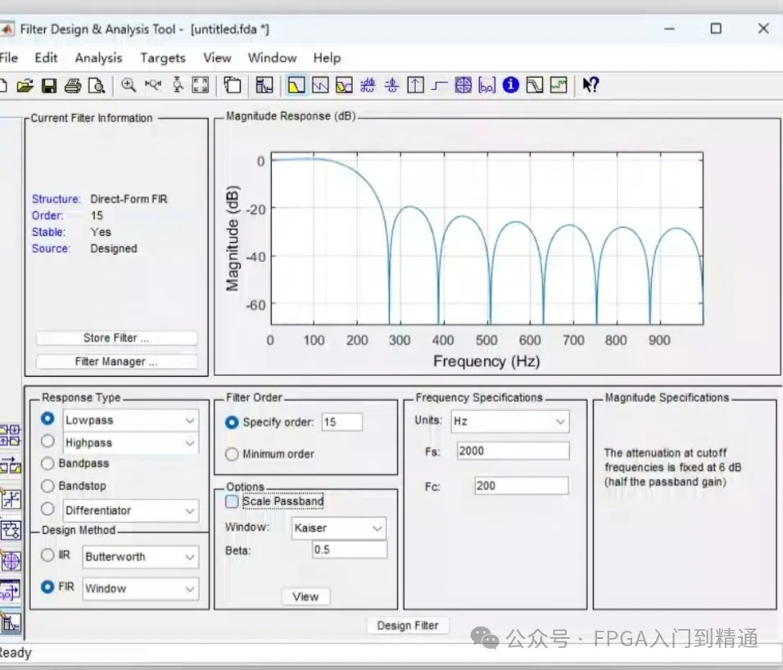Viewport: 783px width, 670px height.
Task: Open the Units Hz dropdown
Action: (509, 422)
